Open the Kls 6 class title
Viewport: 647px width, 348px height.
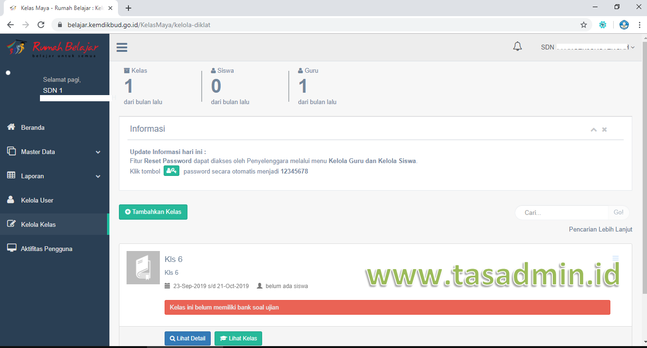click(x=173, y=259)
